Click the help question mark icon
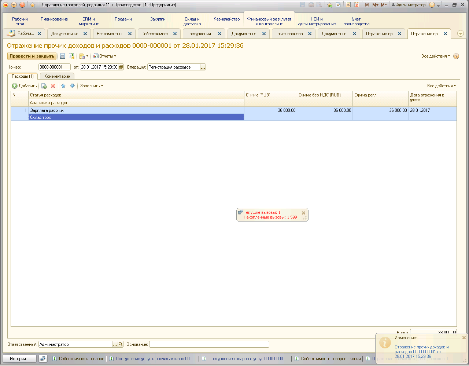 (x=456, y=56)
